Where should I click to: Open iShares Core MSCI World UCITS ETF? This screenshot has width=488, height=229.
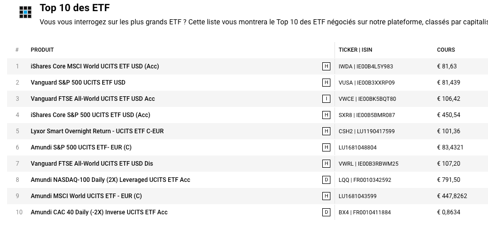pos(95,66)
